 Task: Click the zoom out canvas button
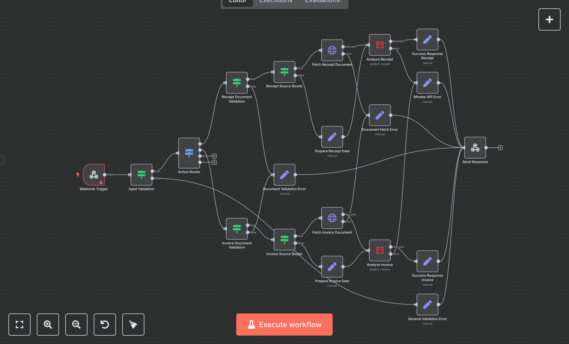[76, 325]
